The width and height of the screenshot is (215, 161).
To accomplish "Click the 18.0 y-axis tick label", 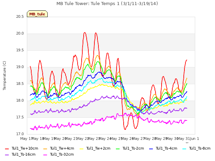I will tap(20, 101).
